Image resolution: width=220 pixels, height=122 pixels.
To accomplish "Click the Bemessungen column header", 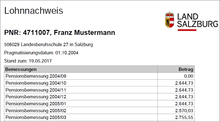I will (x=81, y=69).
